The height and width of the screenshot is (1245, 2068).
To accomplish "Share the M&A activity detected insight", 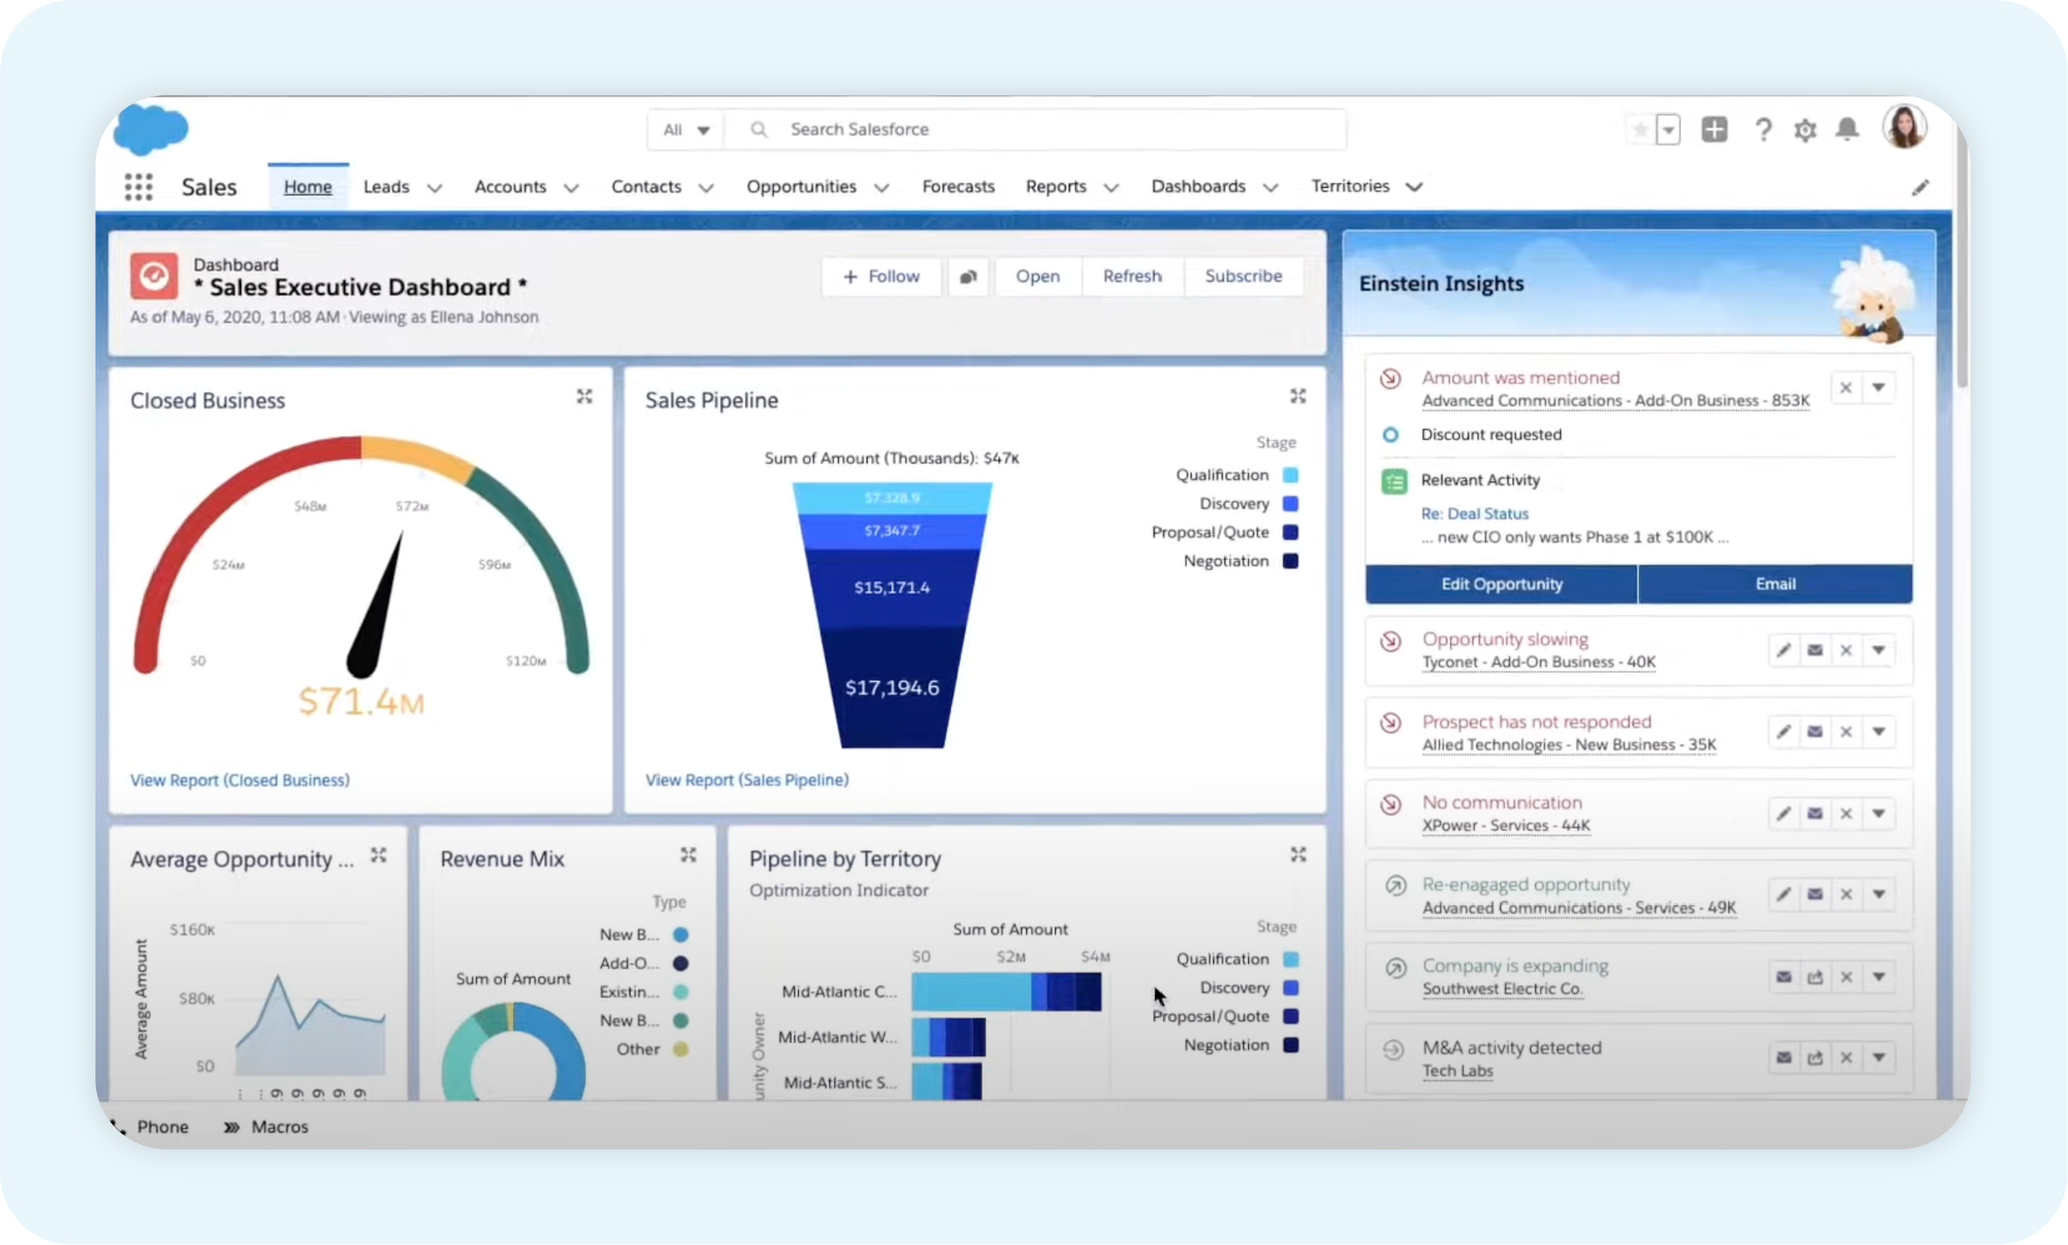I will pyautogui.click(x=1814, y=1058).
